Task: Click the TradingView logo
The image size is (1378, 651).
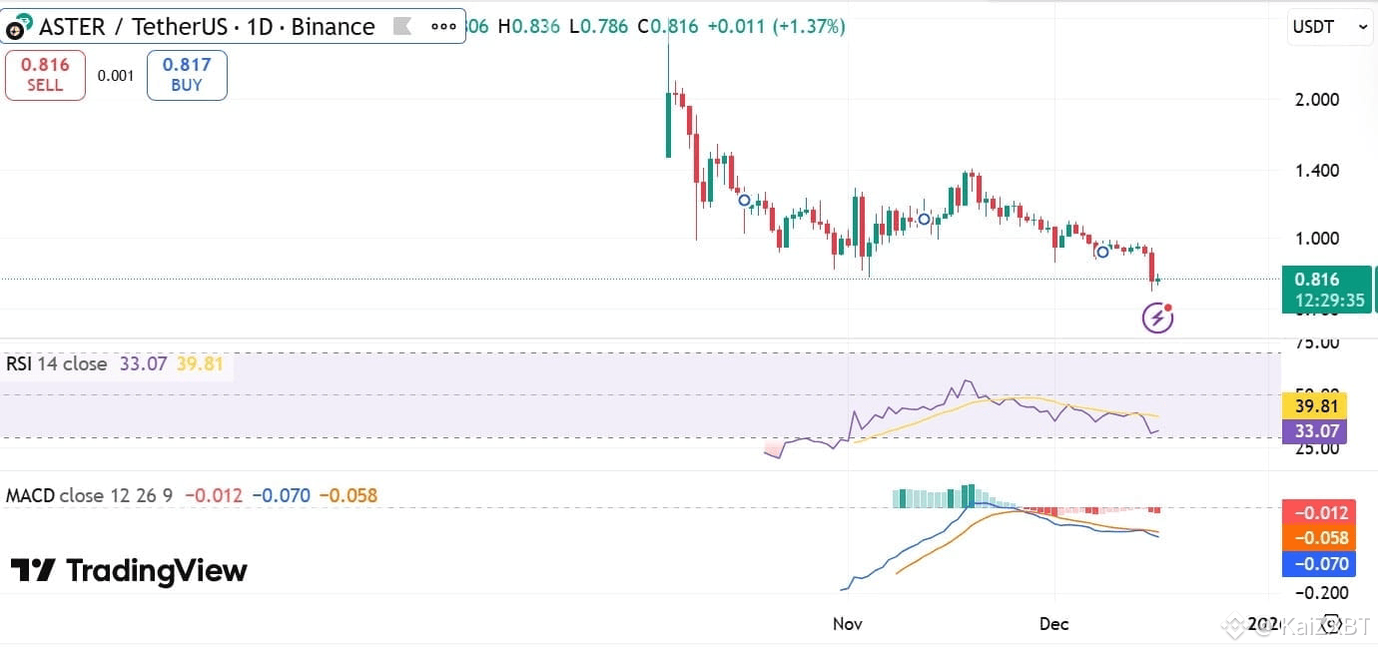Action: pyautogui.click(x=130, y=571)
